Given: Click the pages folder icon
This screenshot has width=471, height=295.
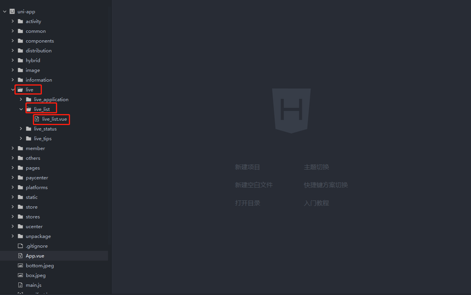Looking at the screenshot, I should tap(20, 168).
